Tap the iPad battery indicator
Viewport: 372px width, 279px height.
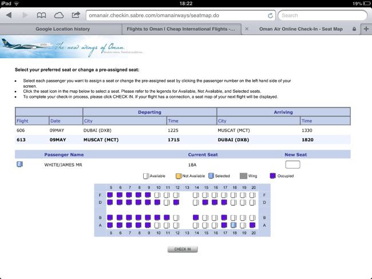[366, 3]
